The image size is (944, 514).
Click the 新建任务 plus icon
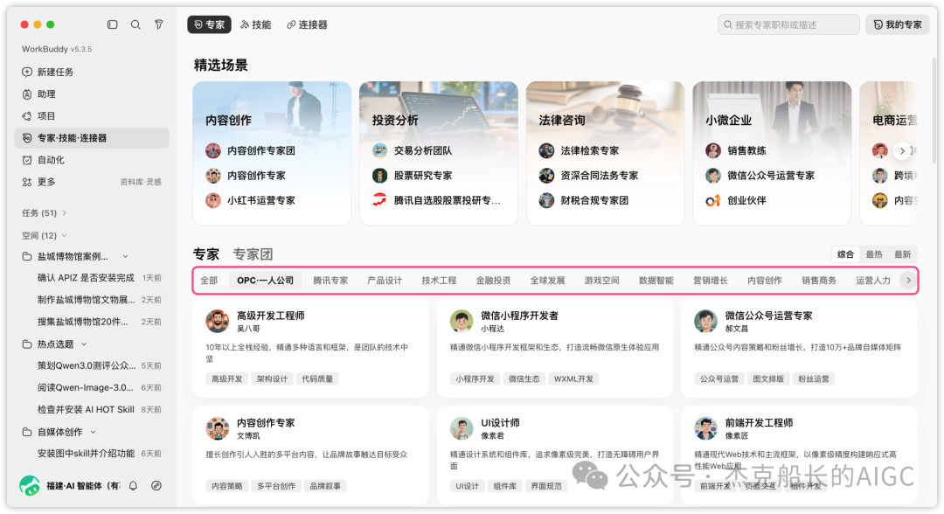click(27, 73)
